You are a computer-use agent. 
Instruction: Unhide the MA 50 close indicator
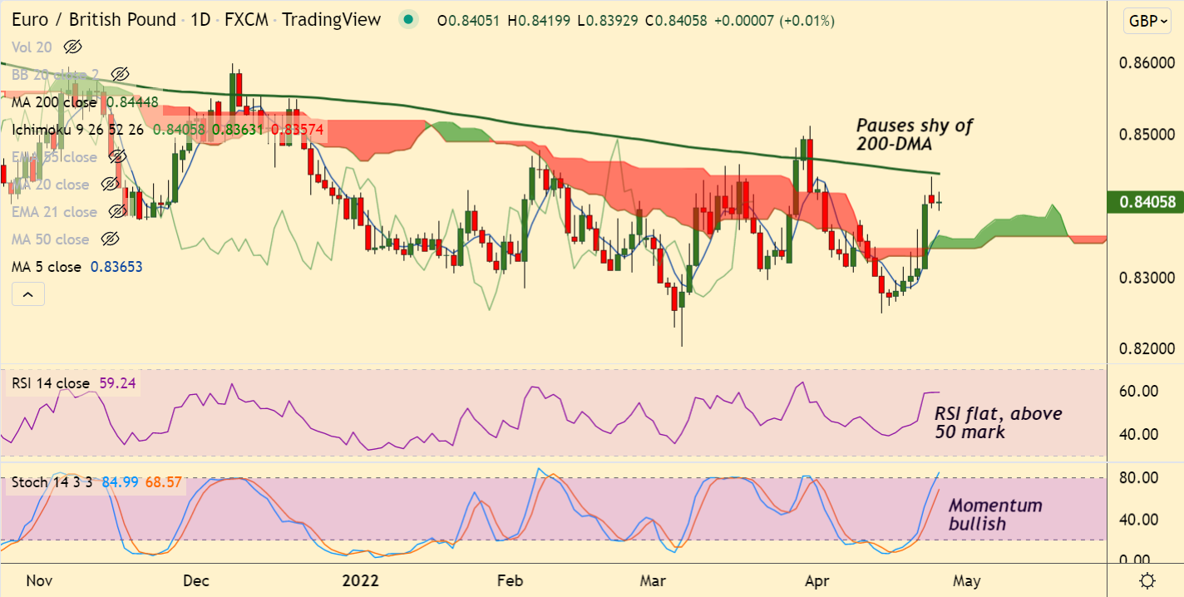click(x=109, y=239)
